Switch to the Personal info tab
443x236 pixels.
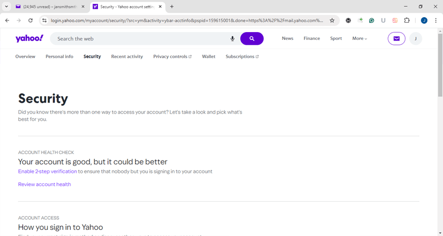click(x=59, y=57)
